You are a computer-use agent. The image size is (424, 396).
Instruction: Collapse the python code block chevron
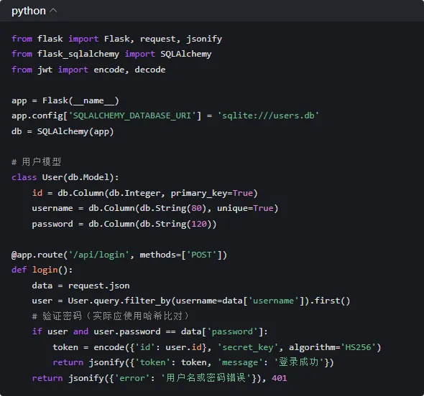click(x=54, y=11)
